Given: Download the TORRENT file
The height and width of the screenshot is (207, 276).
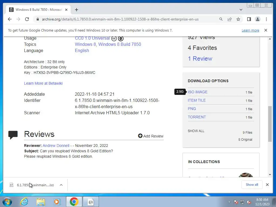Looking at the screenshot, I should tap(197, 117).
